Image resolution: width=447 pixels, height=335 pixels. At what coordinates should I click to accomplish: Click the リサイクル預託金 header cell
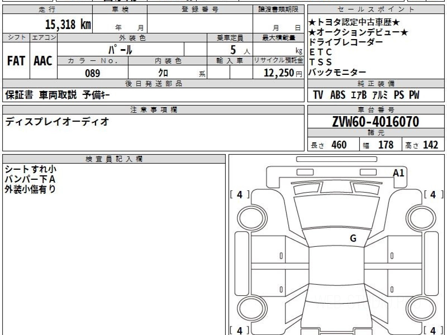(278, 61)
